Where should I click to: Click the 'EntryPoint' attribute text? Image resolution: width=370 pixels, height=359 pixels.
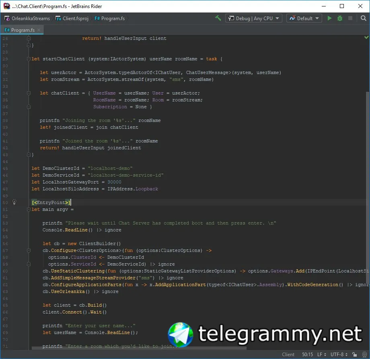click(x=51, y=202)
